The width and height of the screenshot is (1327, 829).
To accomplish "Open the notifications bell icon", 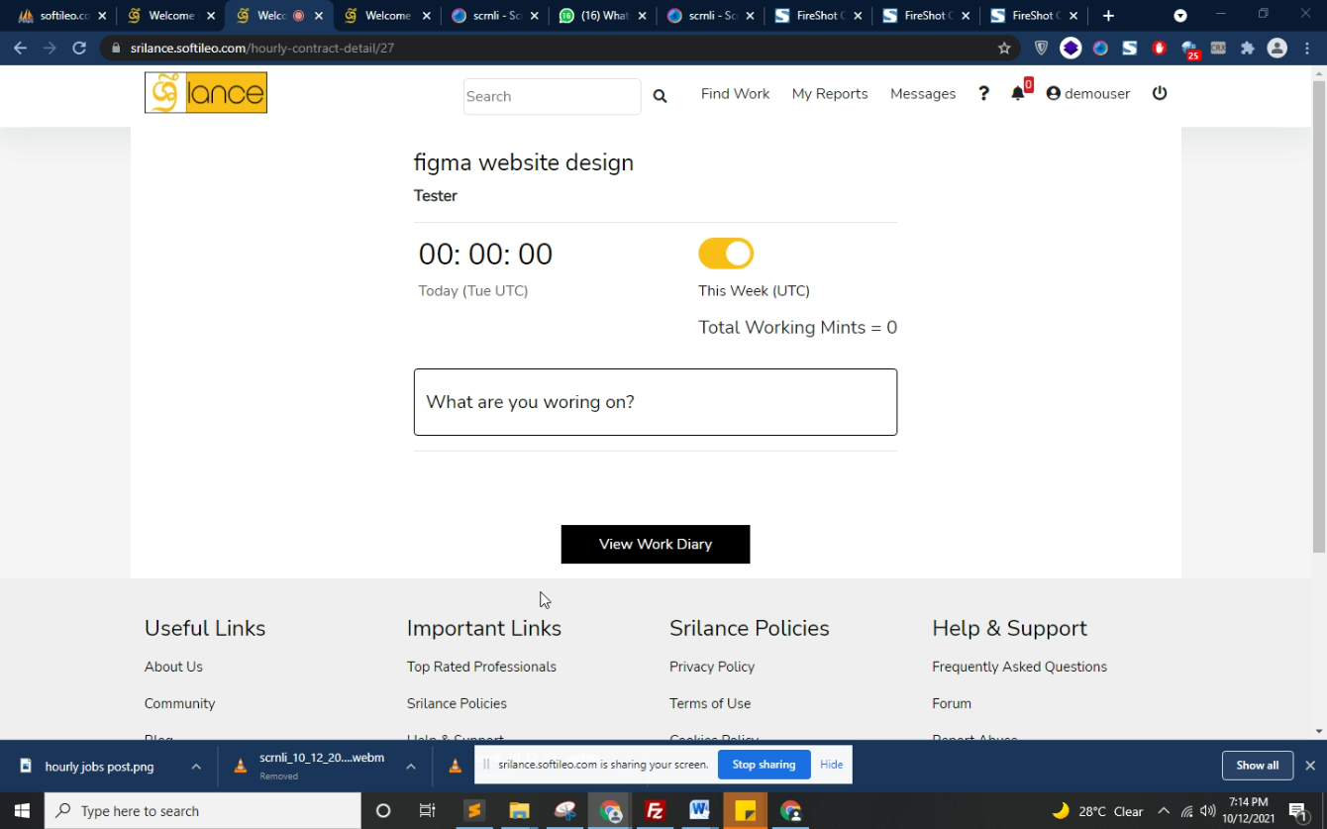I will point(1017,93).
